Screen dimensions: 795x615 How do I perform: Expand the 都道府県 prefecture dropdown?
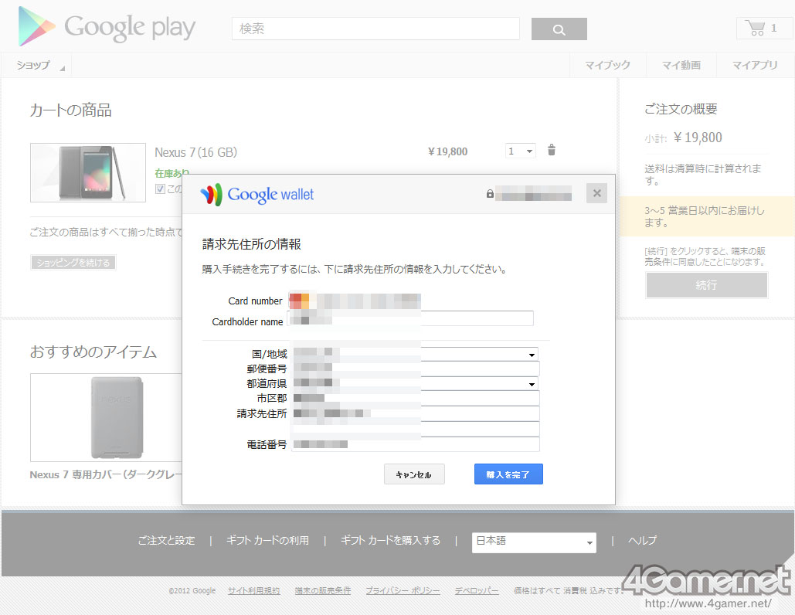click(x=532, y=384)
